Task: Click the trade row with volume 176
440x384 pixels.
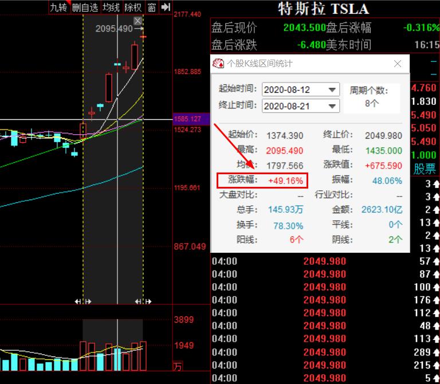Action: [x=325, y=300]
